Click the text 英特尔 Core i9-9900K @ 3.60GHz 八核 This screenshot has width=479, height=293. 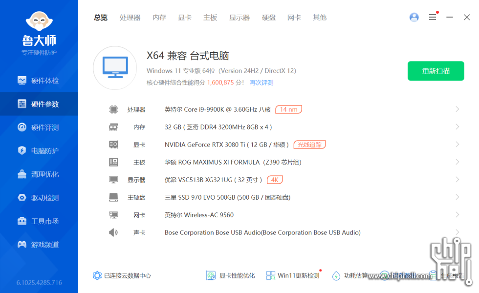pyautogui.click(x=218, y=109)
